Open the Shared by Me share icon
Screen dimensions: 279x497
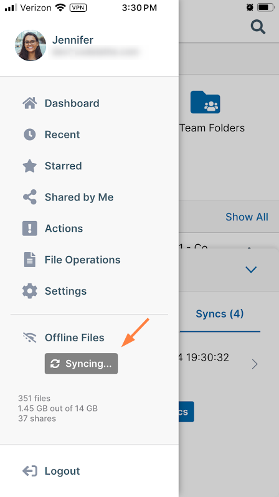[29, 197]
